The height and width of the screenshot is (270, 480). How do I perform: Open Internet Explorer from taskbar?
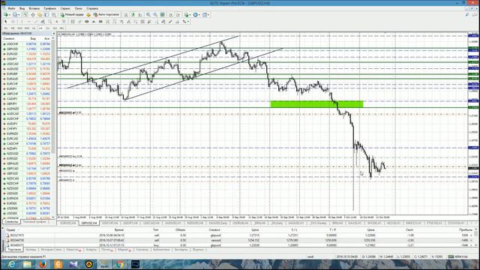click(12, 264)
